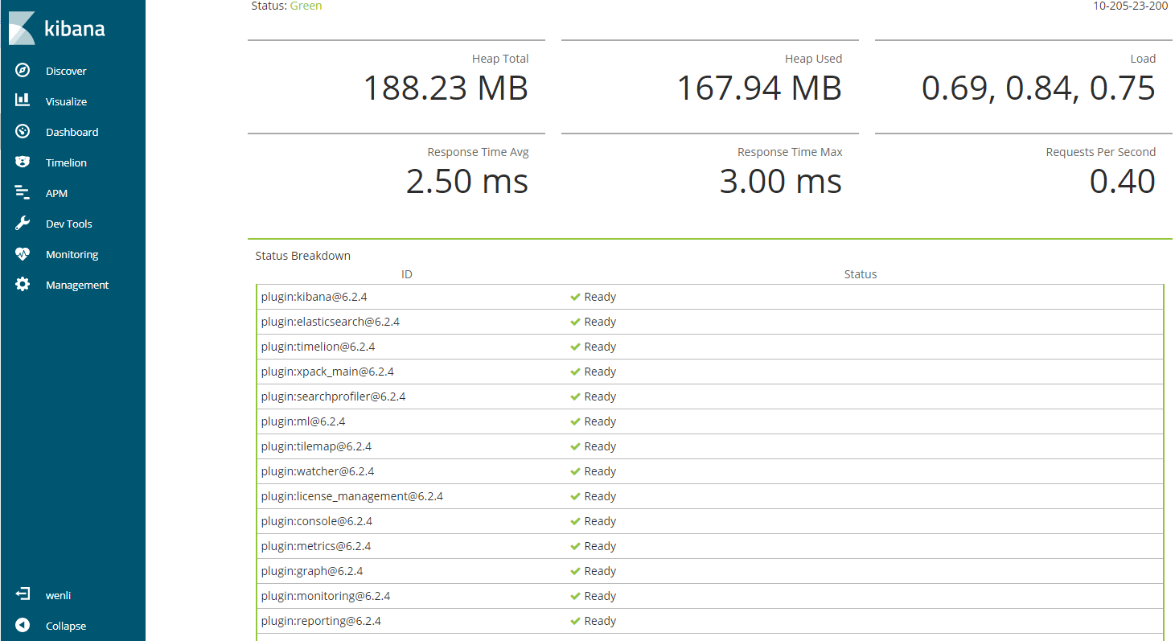The width and height of the screenshot is (1175, 641).
Task: Go to Dashboard label in sidebar
Action: (72, 132)
